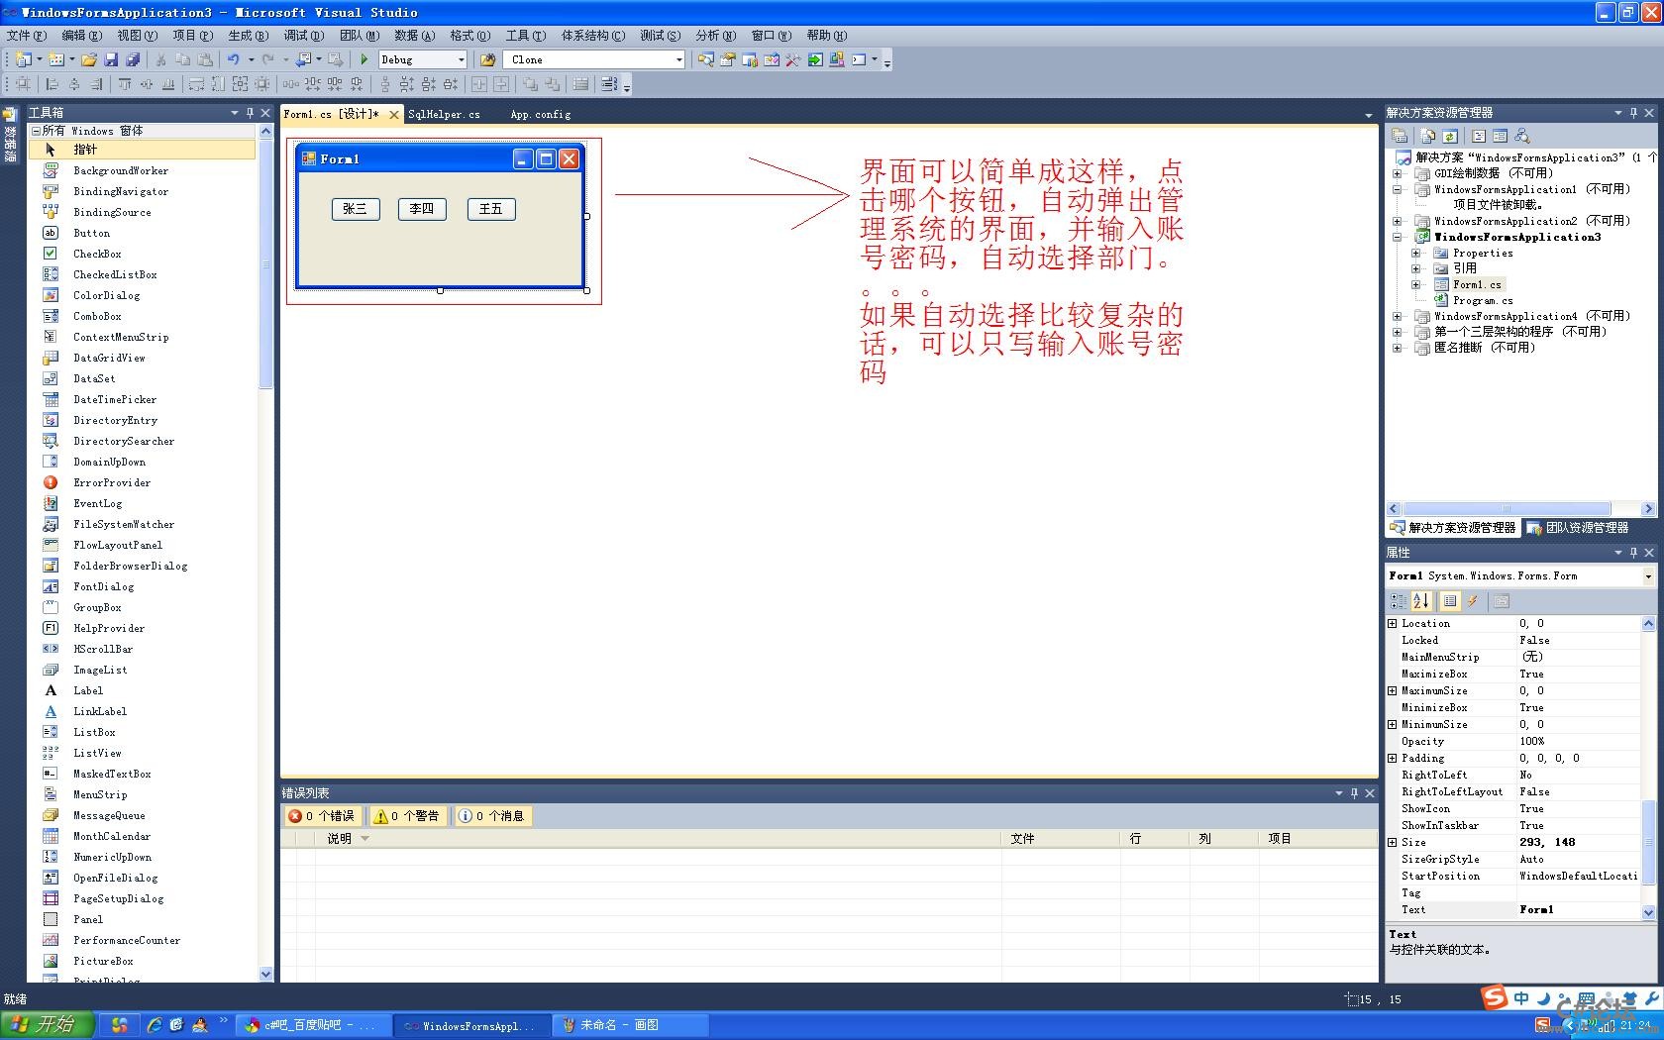Click the Save All toolbar icon
This screenshot has height=1040, width=1664.
click(133, 59)
